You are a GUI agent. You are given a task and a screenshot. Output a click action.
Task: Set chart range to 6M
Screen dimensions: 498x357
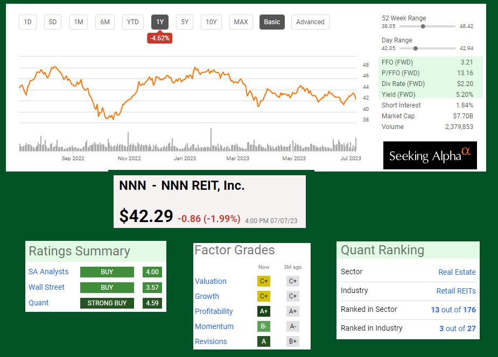coord(105,22)
